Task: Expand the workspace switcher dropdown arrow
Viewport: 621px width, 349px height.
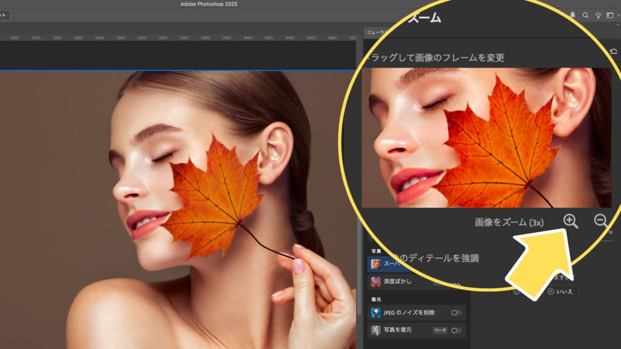Action: [x=618, y=15]
